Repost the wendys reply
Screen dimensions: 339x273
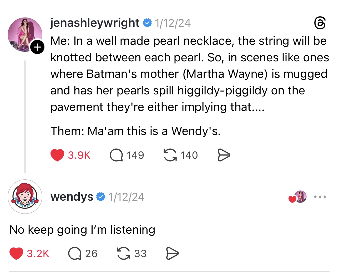click(x=123, y=254)
